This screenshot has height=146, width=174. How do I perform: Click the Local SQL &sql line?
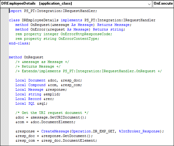click(31, 103)
